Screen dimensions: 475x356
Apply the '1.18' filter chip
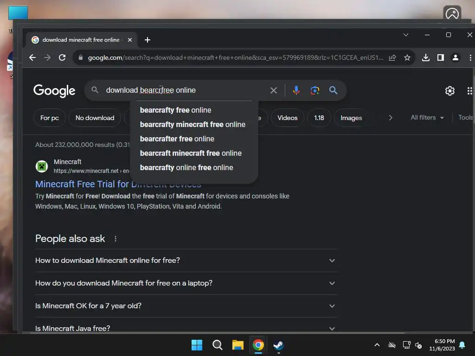[319, 118]
